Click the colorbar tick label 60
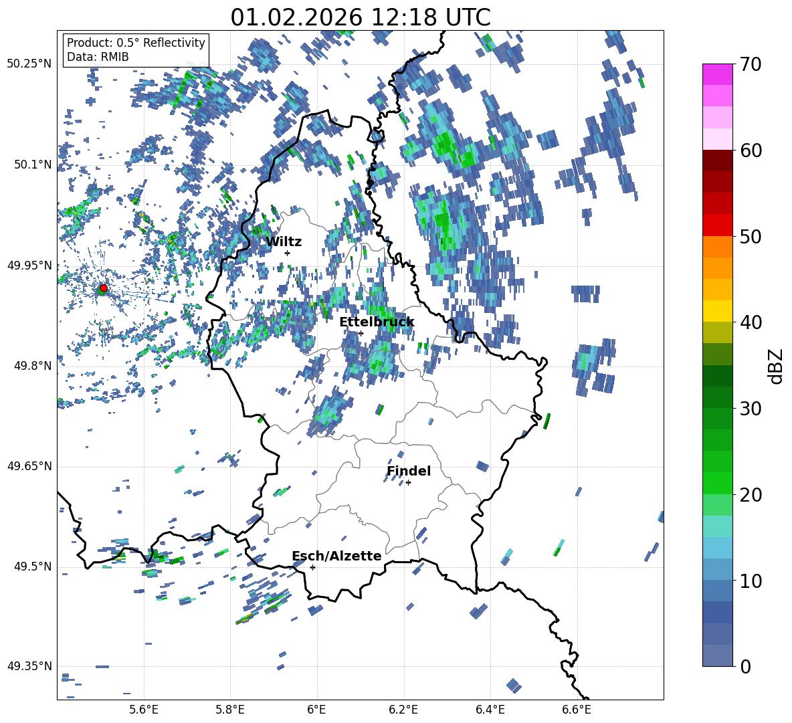The height and width of the screenshot is (723, 792). click(x=750, y=150)
